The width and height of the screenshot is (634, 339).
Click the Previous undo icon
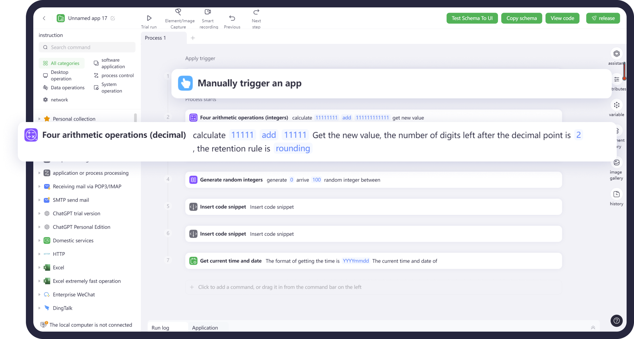click(x=232, y=18)
